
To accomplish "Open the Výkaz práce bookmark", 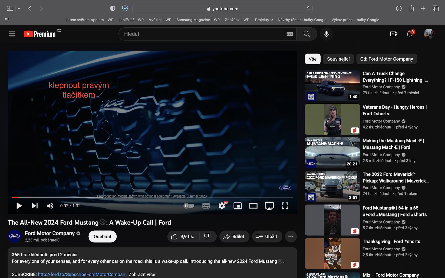I will tap(355, 20).
